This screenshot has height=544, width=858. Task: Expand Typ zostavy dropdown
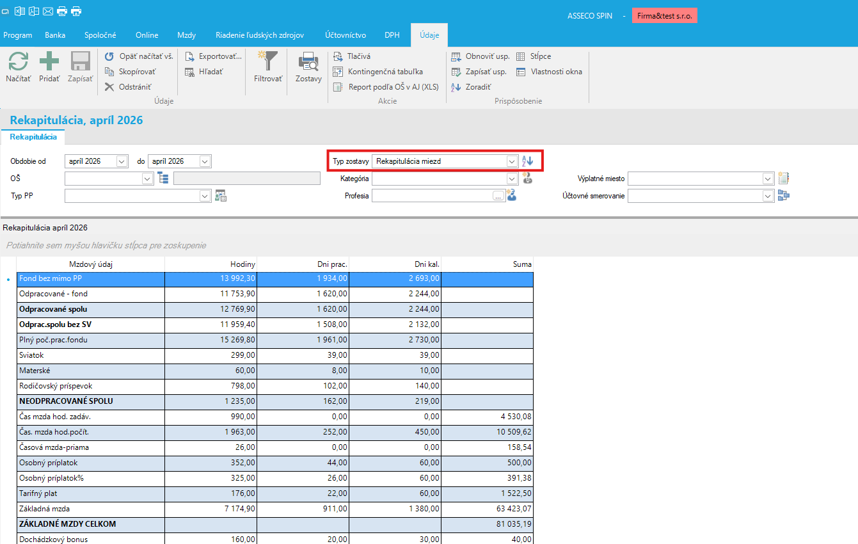click(x=512, y=161)
